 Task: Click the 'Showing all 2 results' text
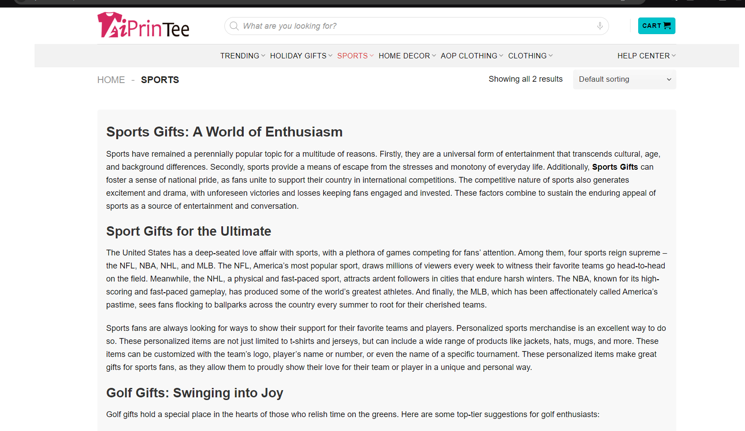coord(526,79)
